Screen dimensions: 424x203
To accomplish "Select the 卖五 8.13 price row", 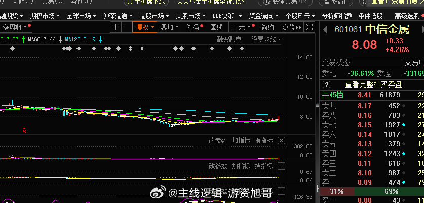I will click(371, 144).
